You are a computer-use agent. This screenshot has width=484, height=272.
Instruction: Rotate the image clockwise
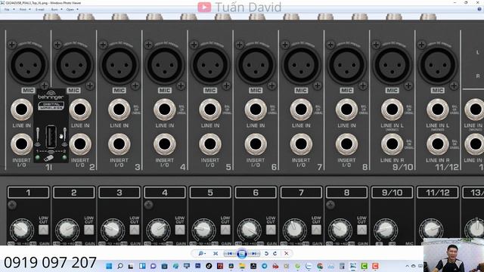click(x=275, y=254)
